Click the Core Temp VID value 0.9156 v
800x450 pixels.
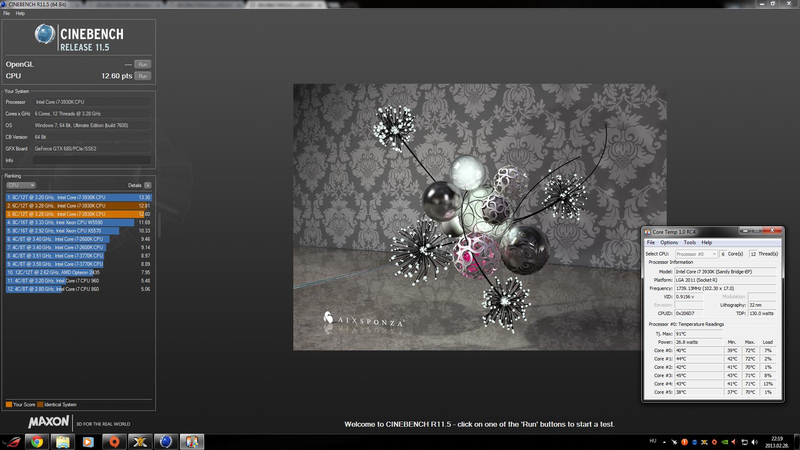(689, 297)
